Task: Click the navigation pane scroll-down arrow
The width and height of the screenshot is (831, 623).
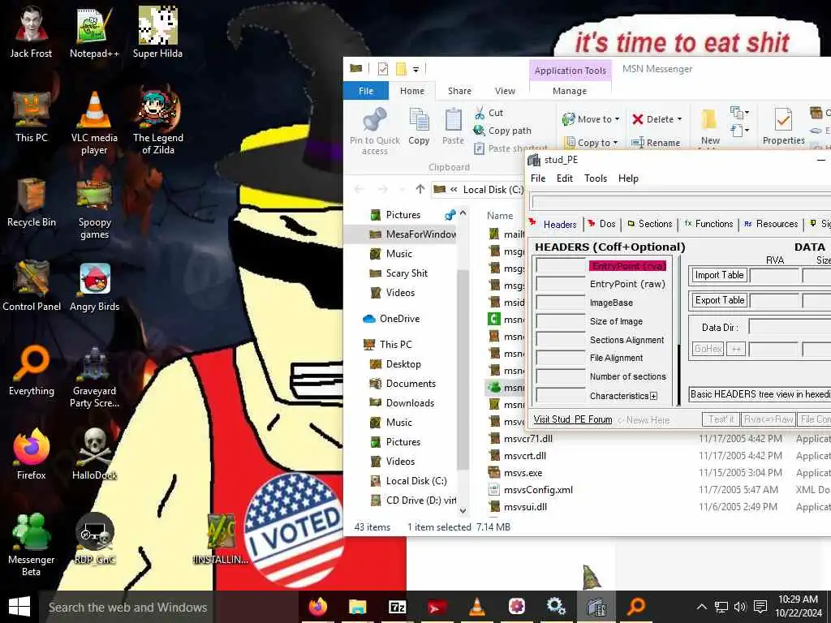Action: 463,511
